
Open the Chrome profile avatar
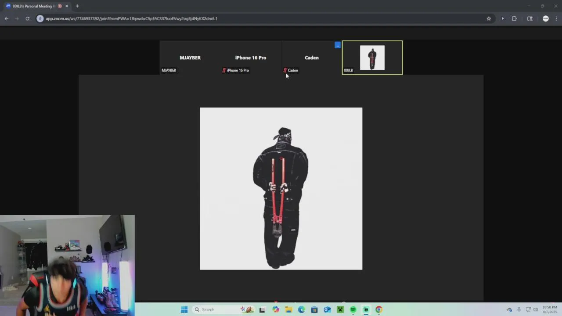pyautogui.click(x=546, y=18)
